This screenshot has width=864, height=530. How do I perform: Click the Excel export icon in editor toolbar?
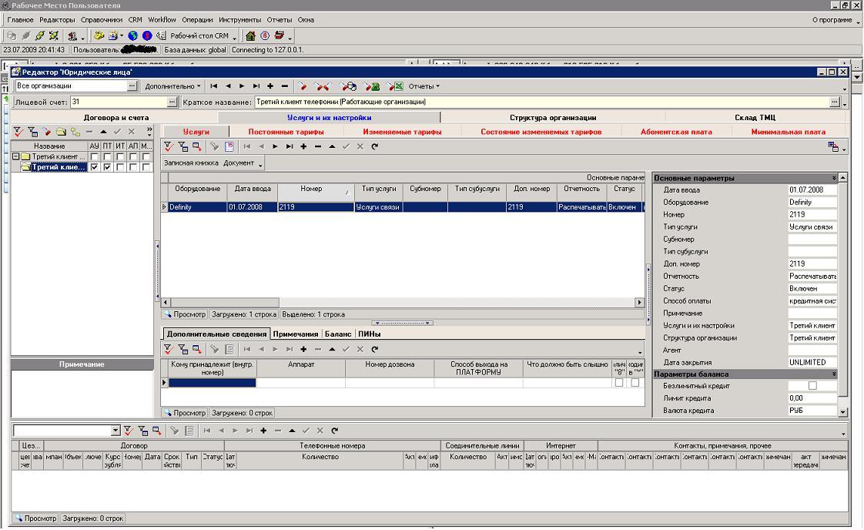[x=396, y=86]
